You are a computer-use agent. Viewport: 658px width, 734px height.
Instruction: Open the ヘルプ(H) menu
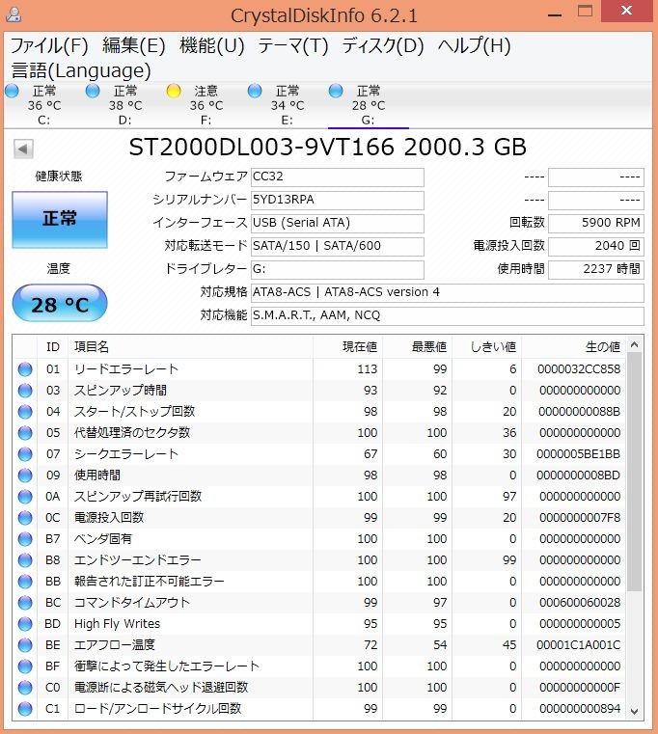coord(474,46)
